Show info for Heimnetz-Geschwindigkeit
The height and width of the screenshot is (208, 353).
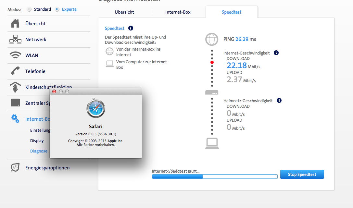click(279, 101)
